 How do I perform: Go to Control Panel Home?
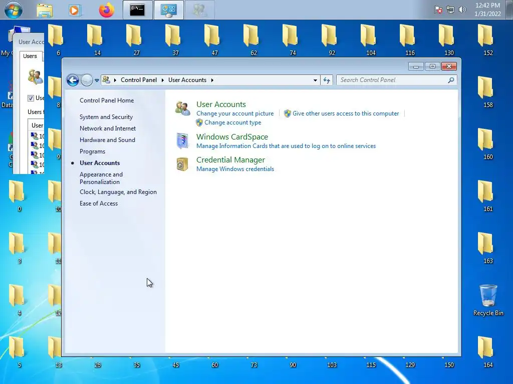pos(107,100)
